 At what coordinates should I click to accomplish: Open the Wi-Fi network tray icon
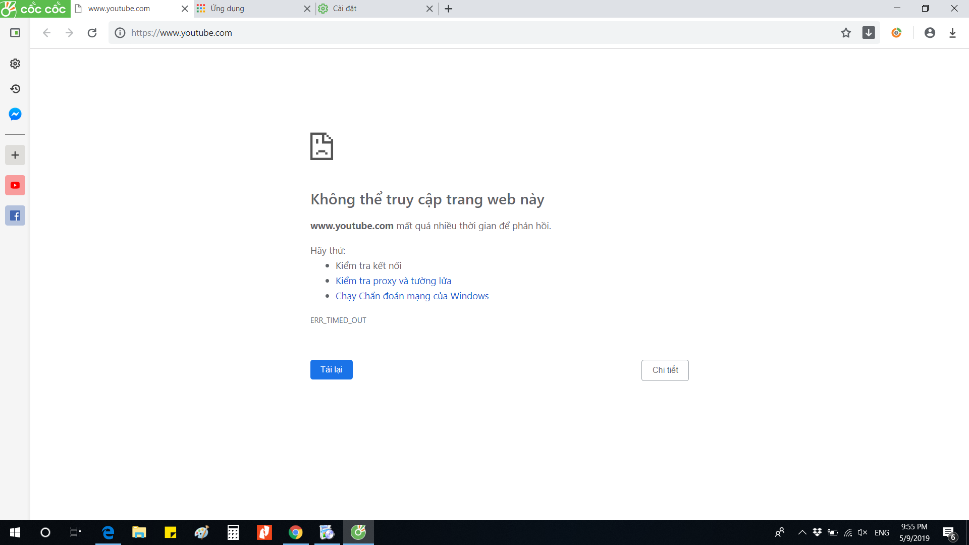[848, 532]
